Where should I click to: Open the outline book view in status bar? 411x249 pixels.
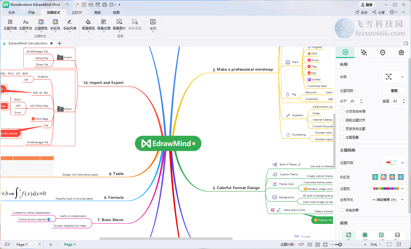(x=310, y=245)
